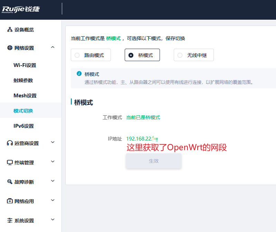
Task: Select the 无线中继 radio option
Action: point(194,55)
